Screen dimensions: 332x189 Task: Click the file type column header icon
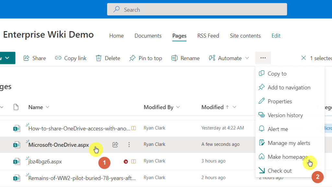[x=16, y=107]
